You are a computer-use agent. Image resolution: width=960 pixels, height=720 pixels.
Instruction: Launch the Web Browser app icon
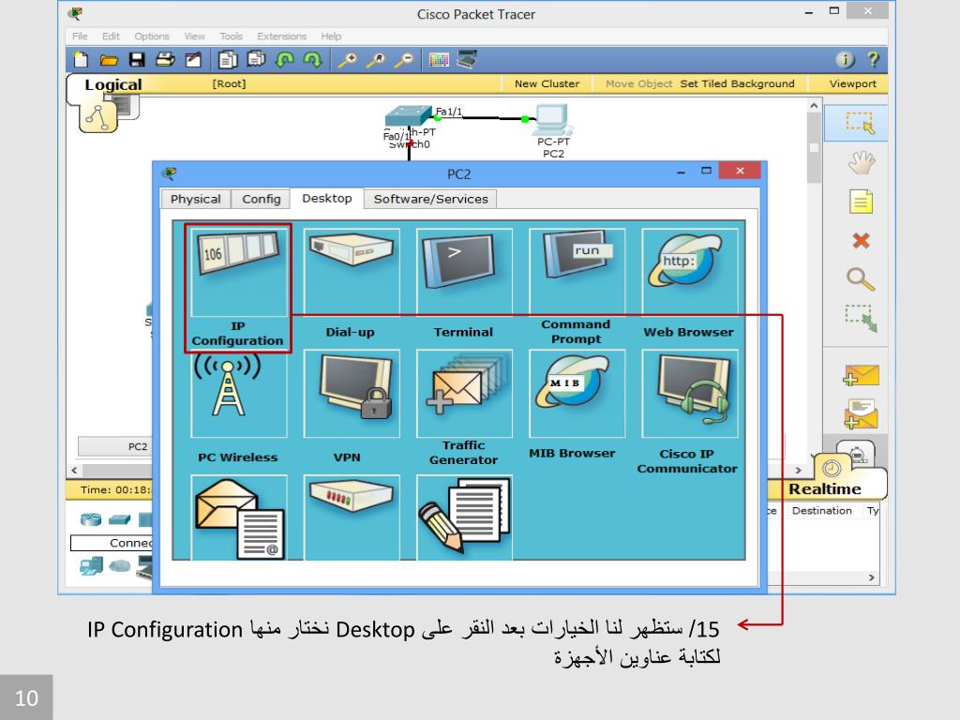point(689,272)
